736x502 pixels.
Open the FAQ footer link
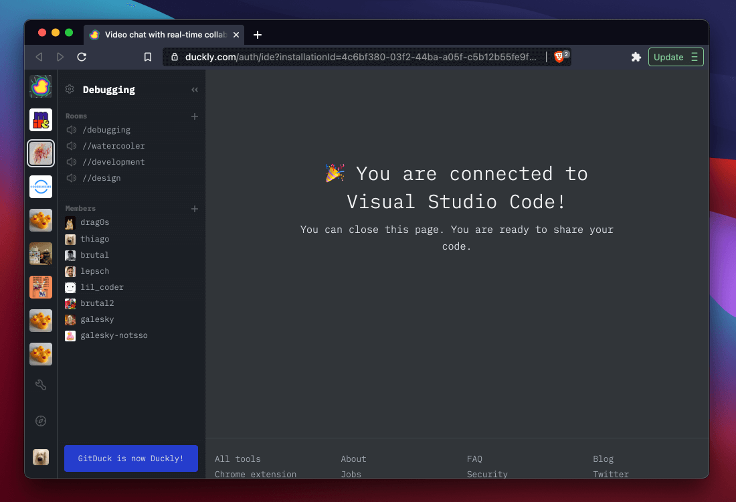coord(474,458)
